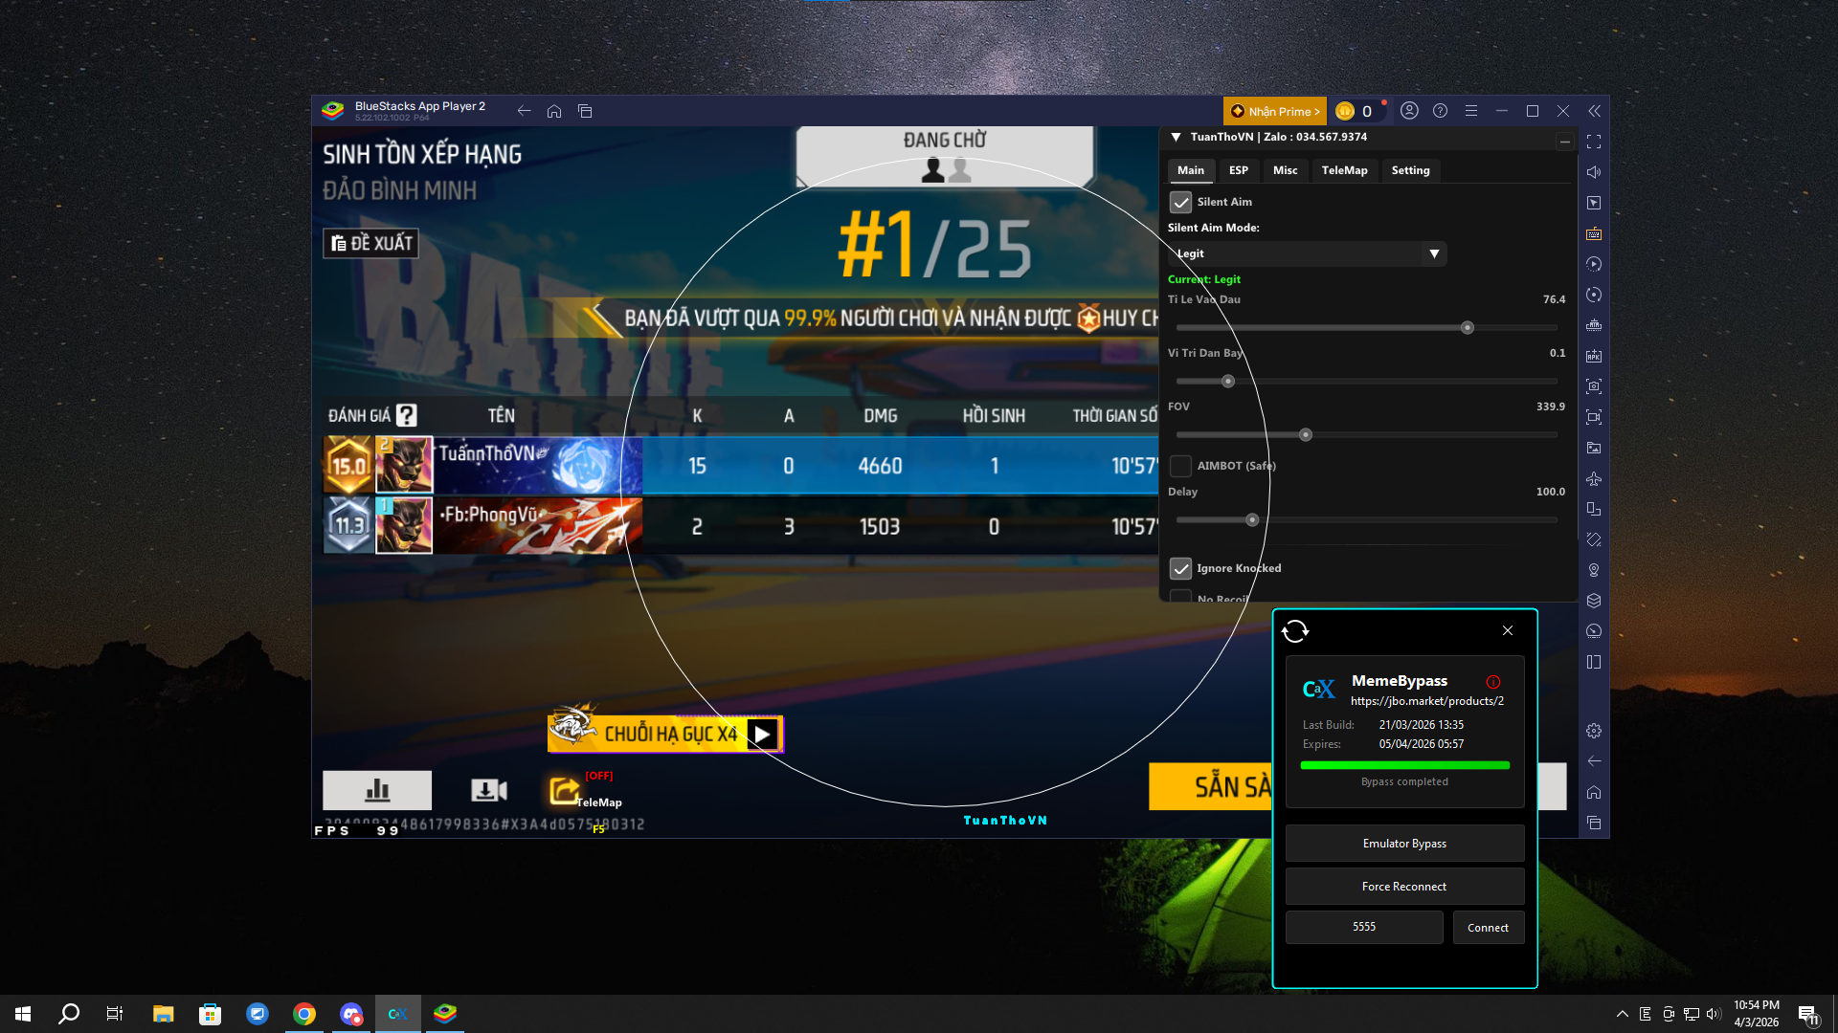Image resolution: width=1838 pixels, height=1033 pixels.
Task: Click Fb:PhongVũ player avatar thumbnail
Action: click(404, 525)
